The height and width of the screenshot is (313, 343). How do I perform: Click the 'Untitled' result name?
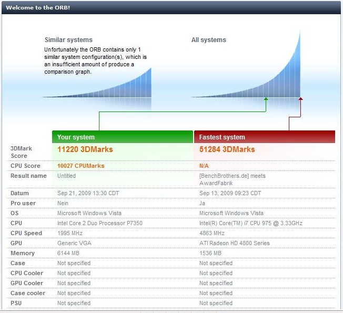[x=66, y=176]
